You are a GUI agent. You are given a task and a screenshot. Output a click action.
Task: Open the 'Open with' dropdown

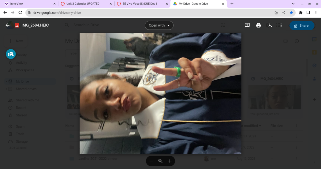(159, 25)
